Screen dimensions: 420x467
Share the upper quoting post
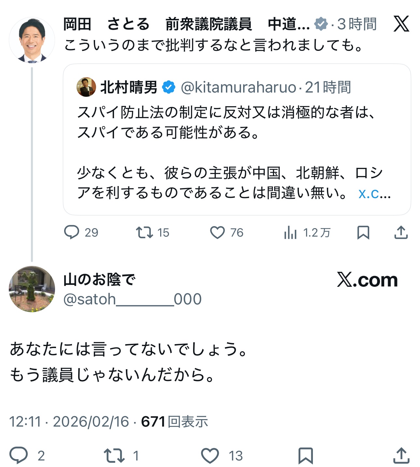[x=401, y=232]
